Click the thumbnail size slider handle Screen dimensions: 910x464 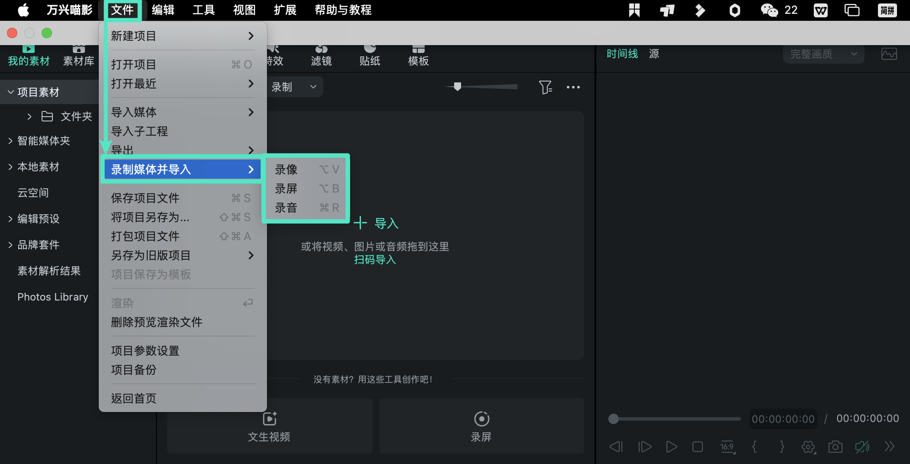[x=457, y=86]
